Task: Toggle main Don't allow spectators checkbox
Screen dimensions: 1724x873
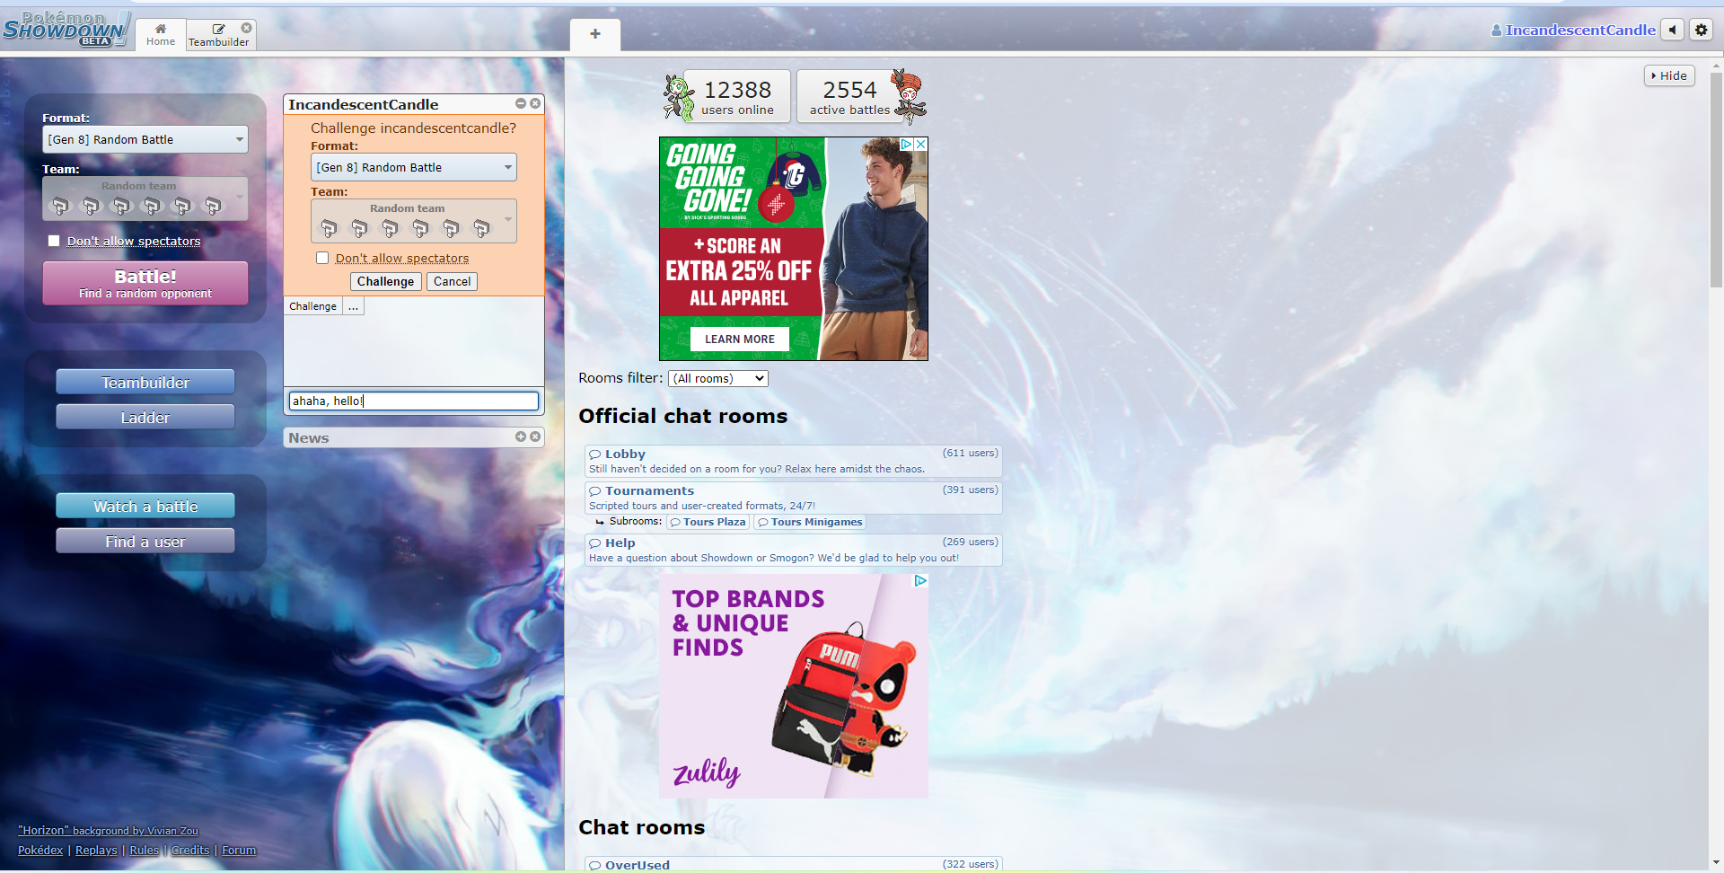Action: (54, 241)
